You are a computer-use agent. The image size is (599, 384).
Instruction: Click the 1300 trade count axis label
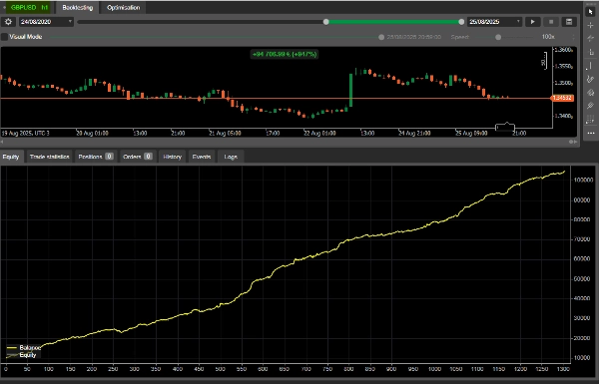pos(563,369)
